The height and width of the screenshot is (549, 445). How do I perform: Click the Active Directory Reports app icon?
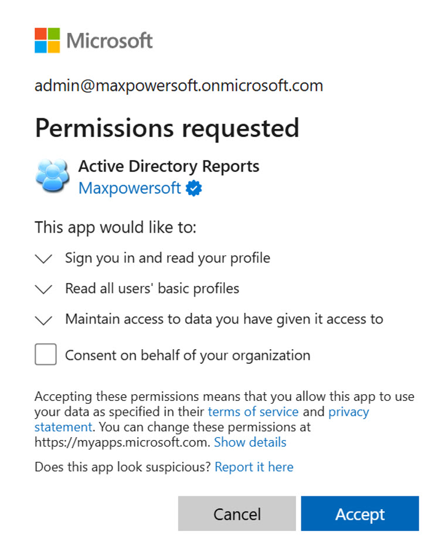pos(52,176)
